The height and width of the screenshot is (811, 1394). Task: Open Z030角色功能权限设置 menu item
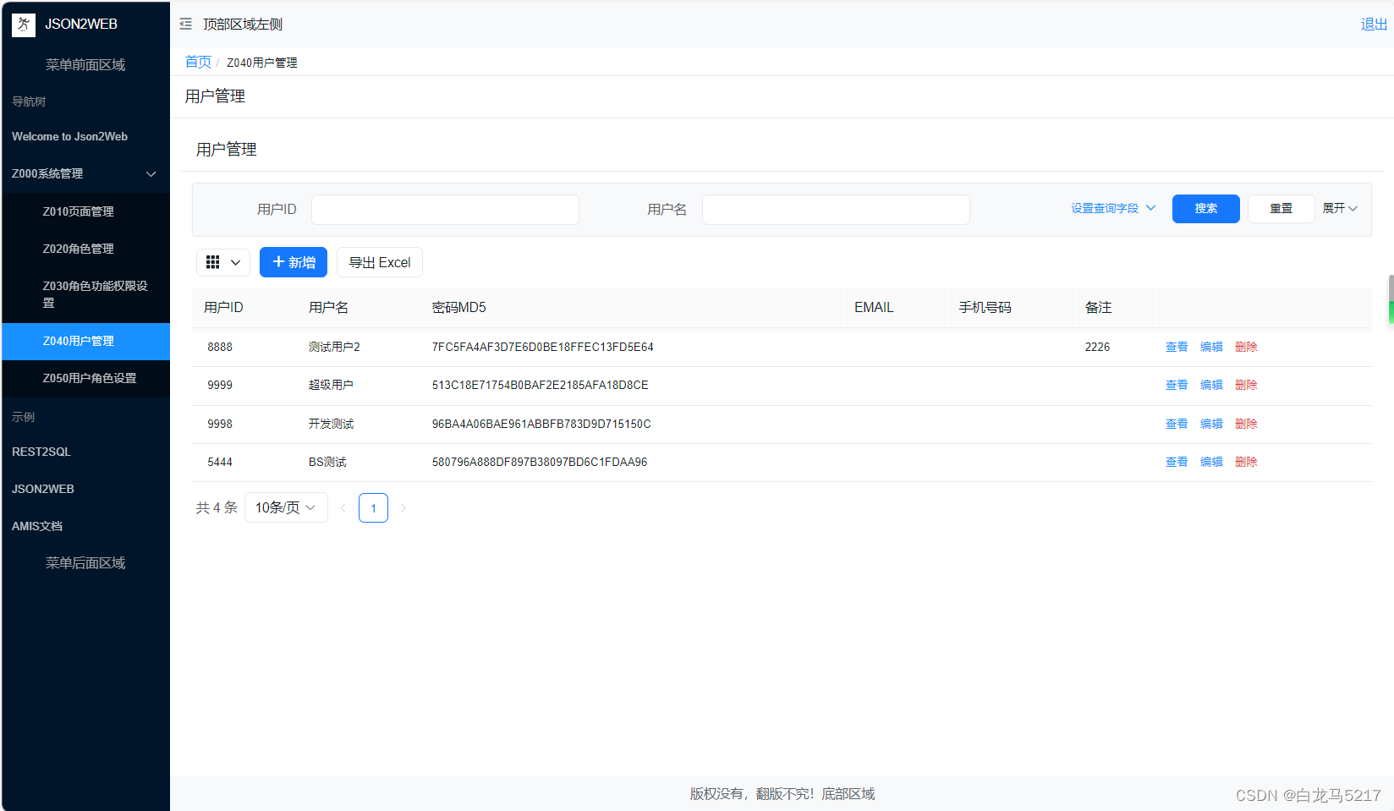[x=85, y=294]
